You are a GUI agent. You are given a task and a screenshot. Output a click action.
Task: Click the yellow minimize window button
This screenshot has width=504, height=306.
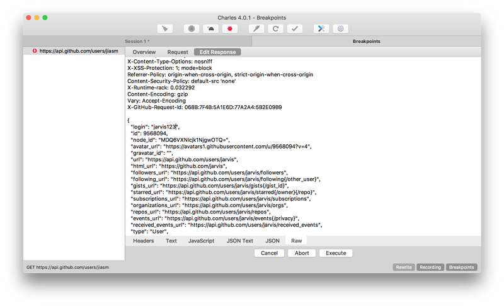point(37,18)
